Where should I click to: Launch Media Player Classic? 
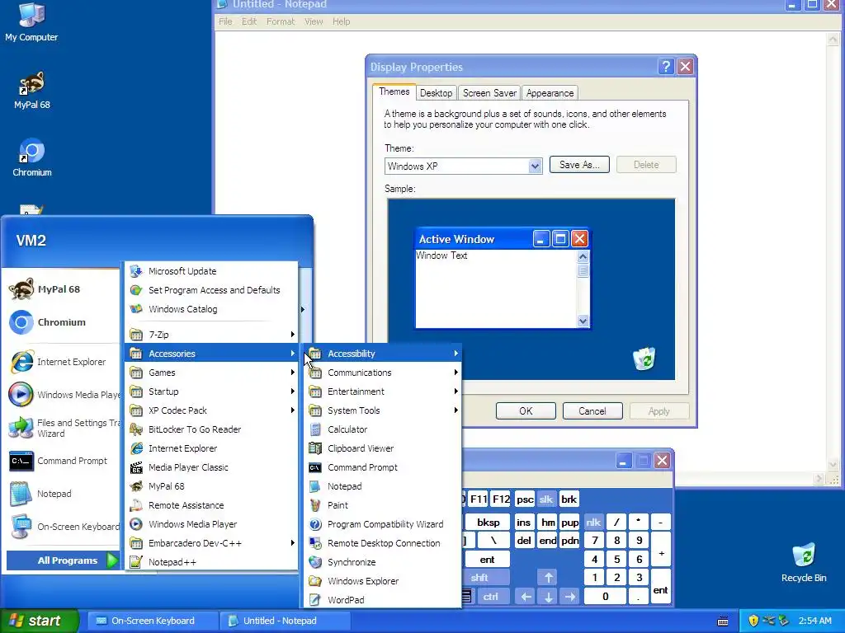tap(212, 467)
